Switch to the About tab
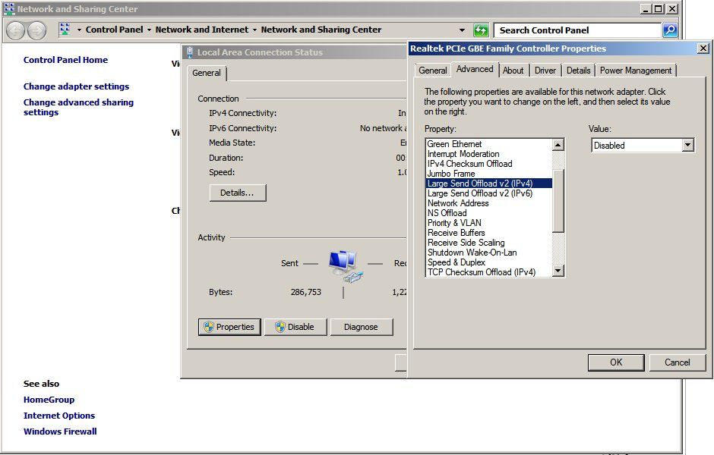 pos(513,71)
